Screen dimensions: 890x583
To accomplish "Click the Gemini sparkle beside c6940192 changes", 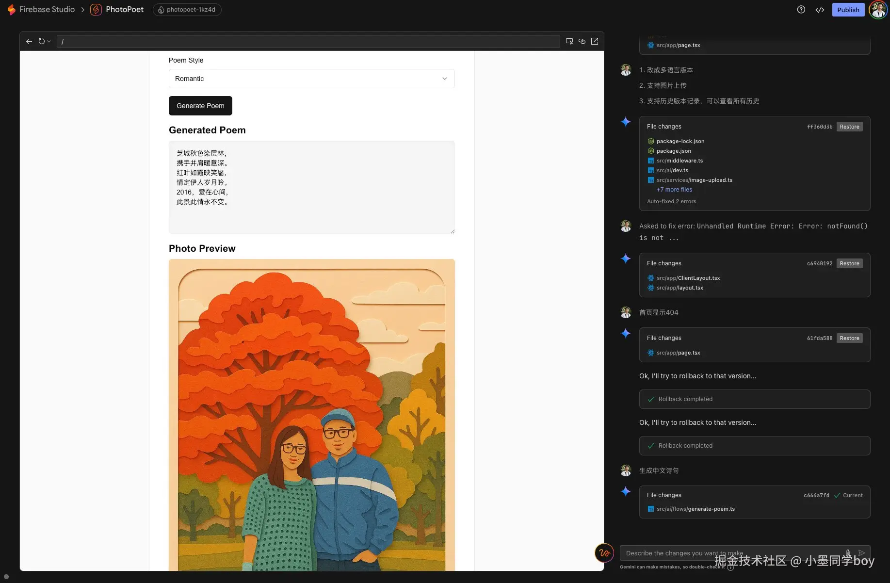I will tap(626, 259).
